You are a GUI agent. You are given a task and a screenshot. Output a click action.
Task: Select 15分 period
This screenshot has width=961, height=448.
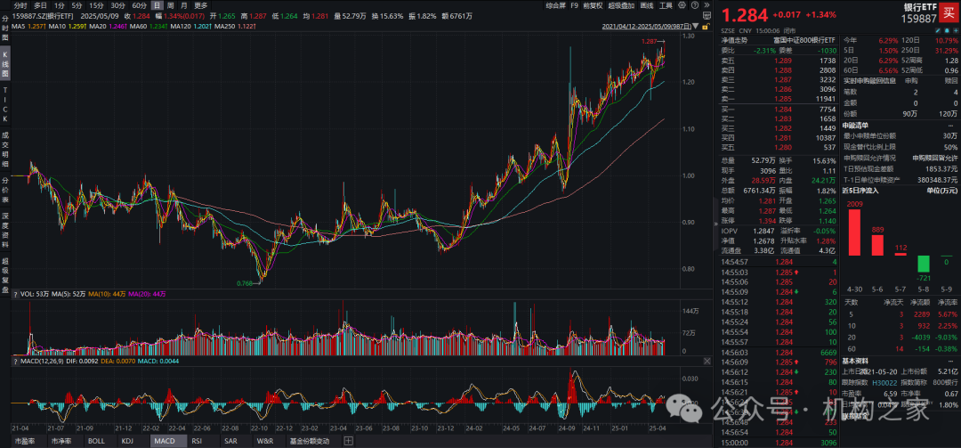pyautogui.click(x=96, y=5)
